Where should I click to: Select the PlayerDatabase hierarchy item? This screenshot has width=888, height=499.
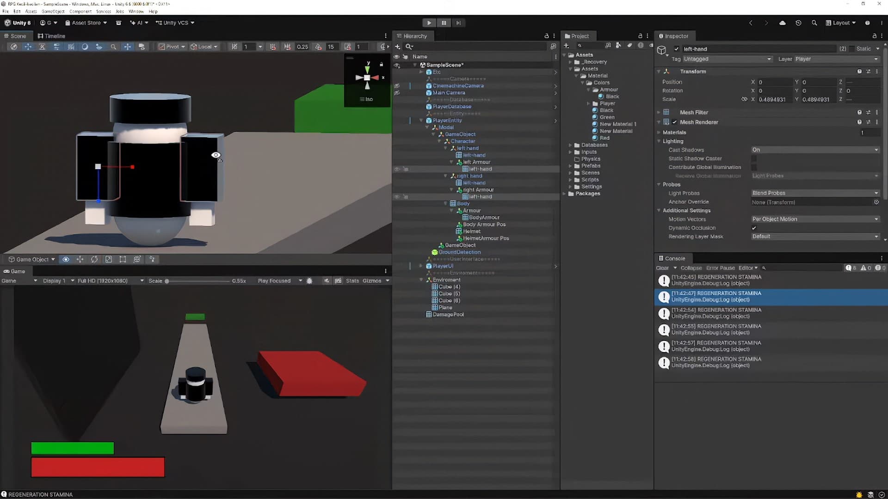tap(452, 106)
